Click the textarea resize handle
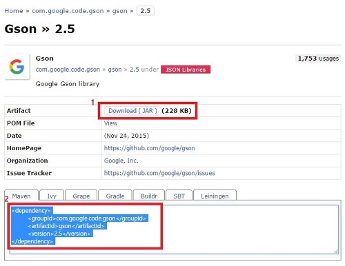345x266 pixels. point(336,252)
